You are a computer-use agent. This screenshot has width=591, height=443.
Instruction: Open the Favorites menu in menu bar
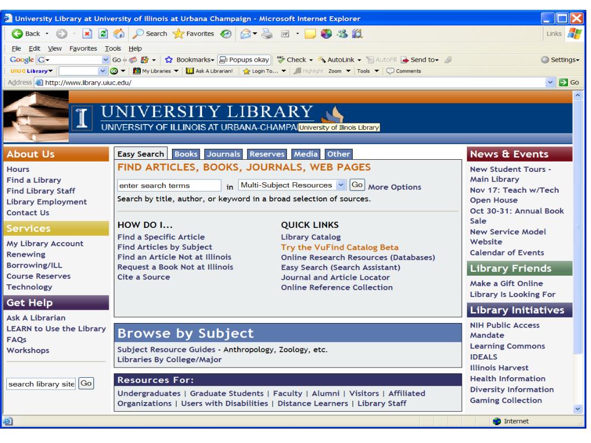point(83,48)
